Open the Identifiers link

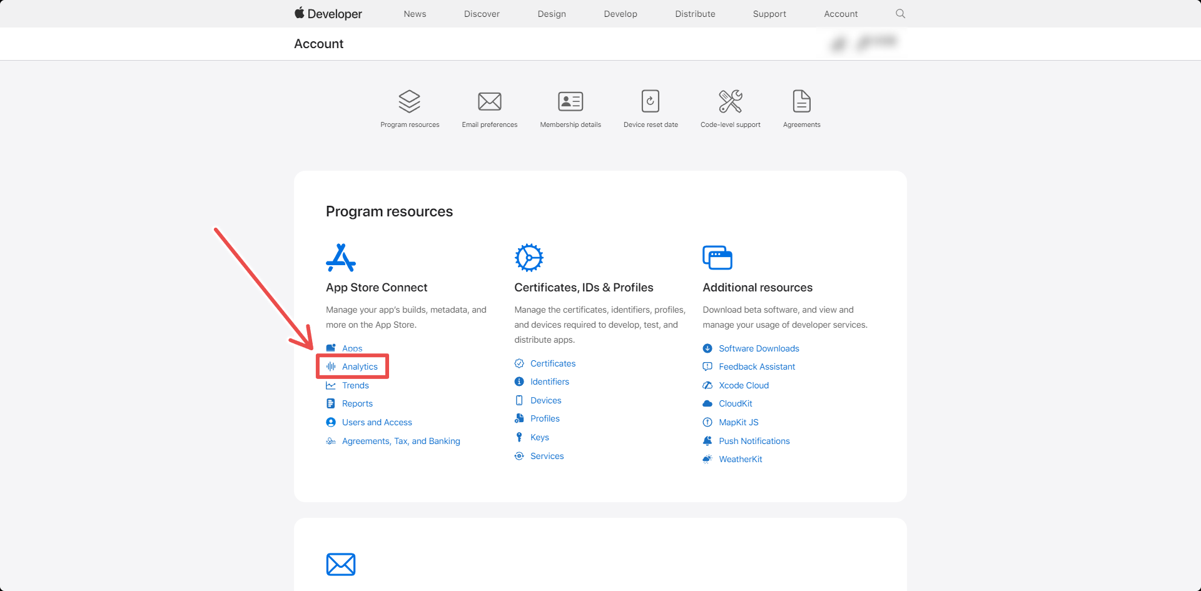point(550,381)
